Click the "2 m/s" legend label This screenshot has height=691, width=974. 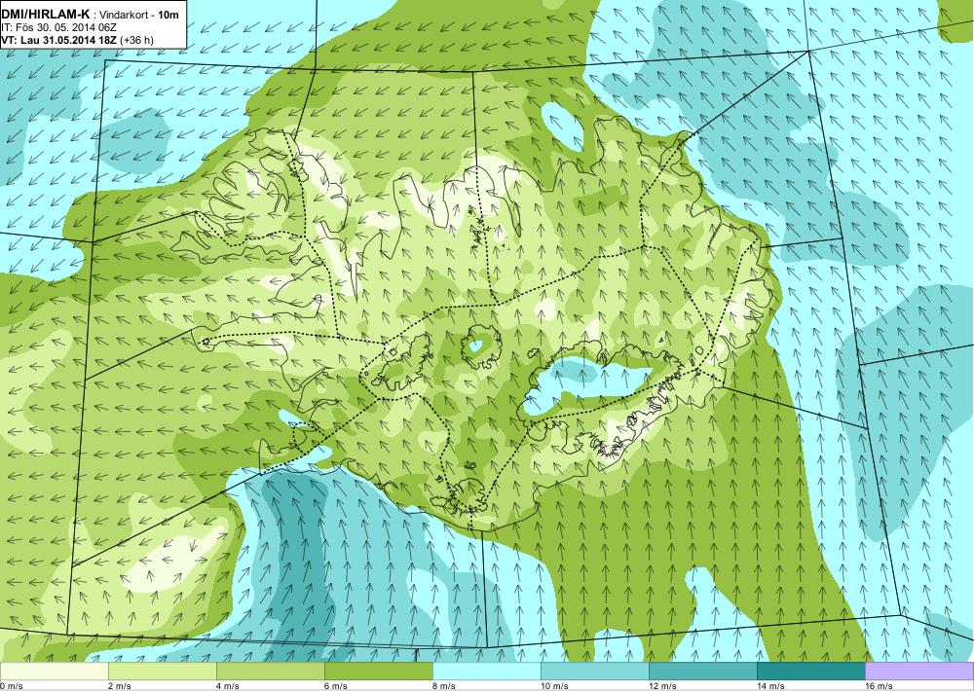coord(120,685)
